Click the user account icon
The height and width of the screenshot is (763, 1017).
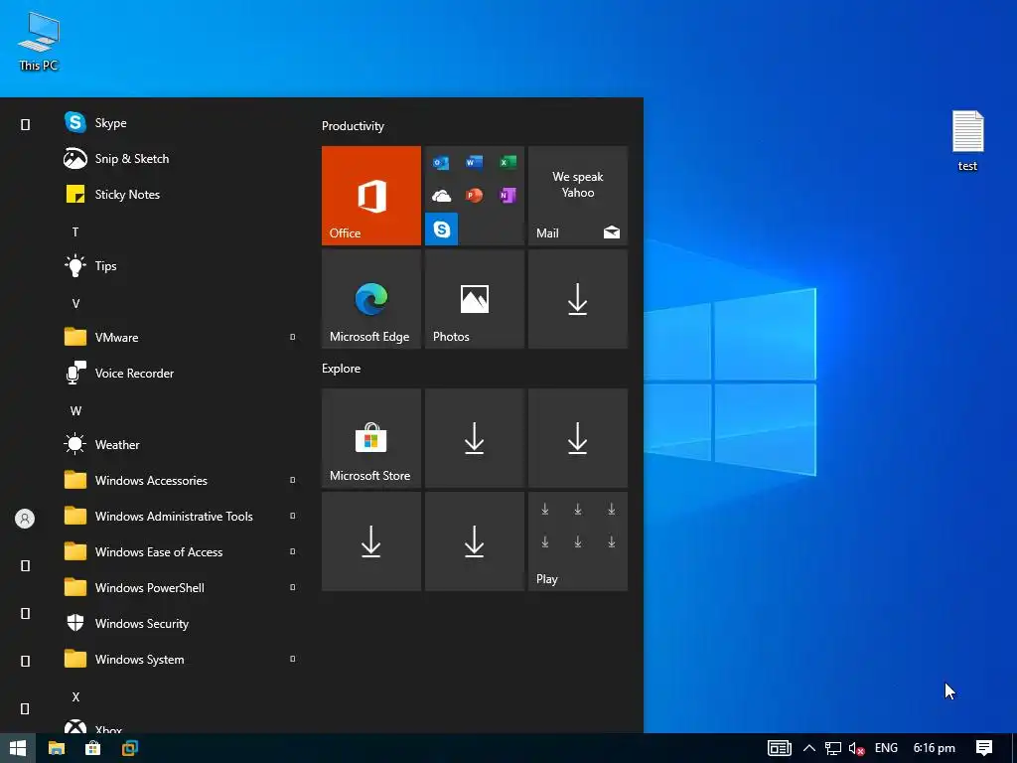click(25, 519)
